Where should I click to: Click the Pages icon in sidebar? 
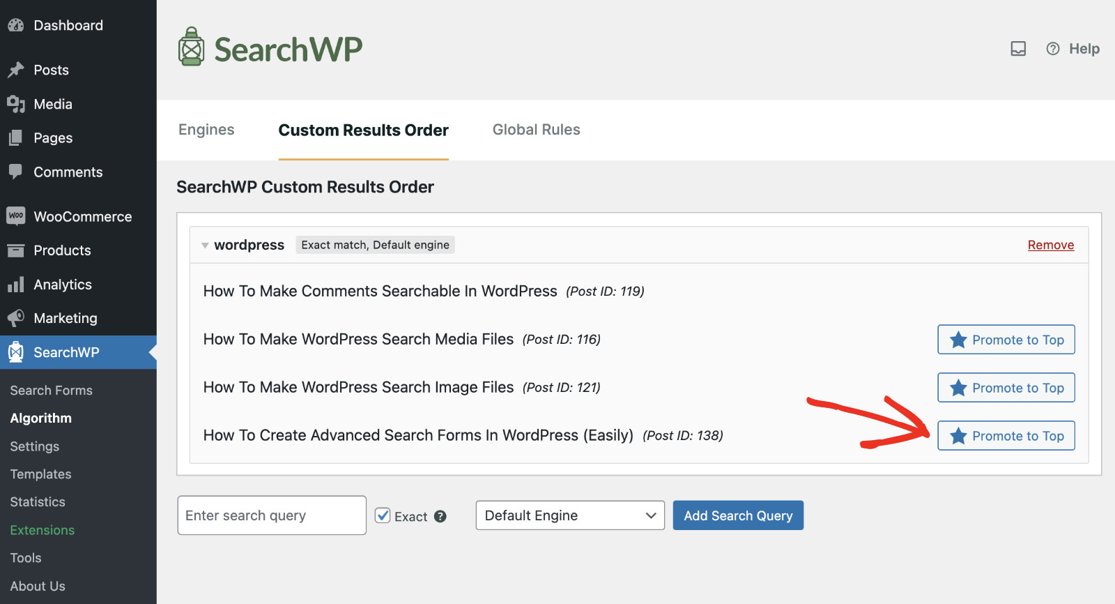point(16,138)
